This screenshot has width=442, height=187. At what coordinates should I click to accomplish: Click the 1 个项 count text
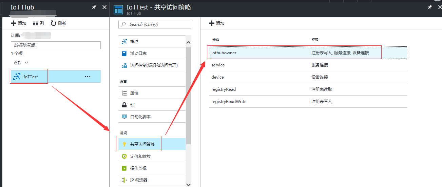[17, 54]
